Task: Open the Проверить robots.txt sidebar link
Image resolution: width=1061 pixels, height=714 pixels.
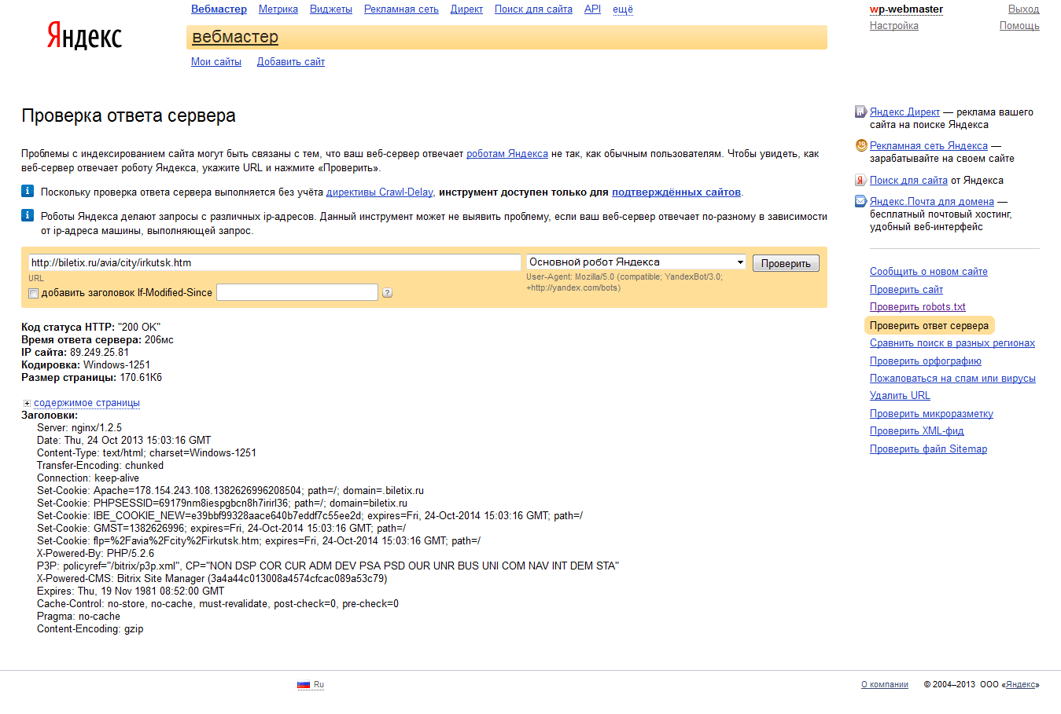Action: tap(918, 307)
